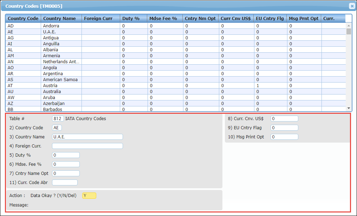357x216 pixels.
Task: Click the Duty % column header
Action: pos(134,18)
